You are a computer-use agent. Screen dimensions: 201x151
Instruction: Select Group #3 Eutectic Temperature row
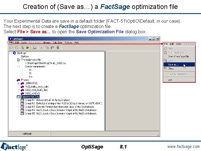(x=60, y=107)
